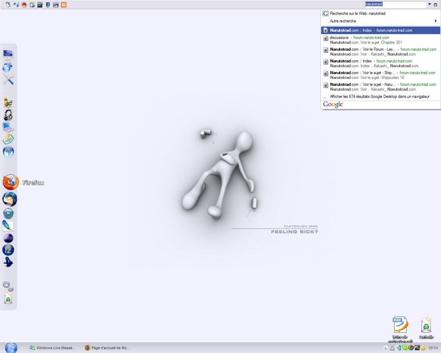This screenshot has height=353, width=441.
Task: Click the small square button beside search dropdown
Action: point(436,5)
